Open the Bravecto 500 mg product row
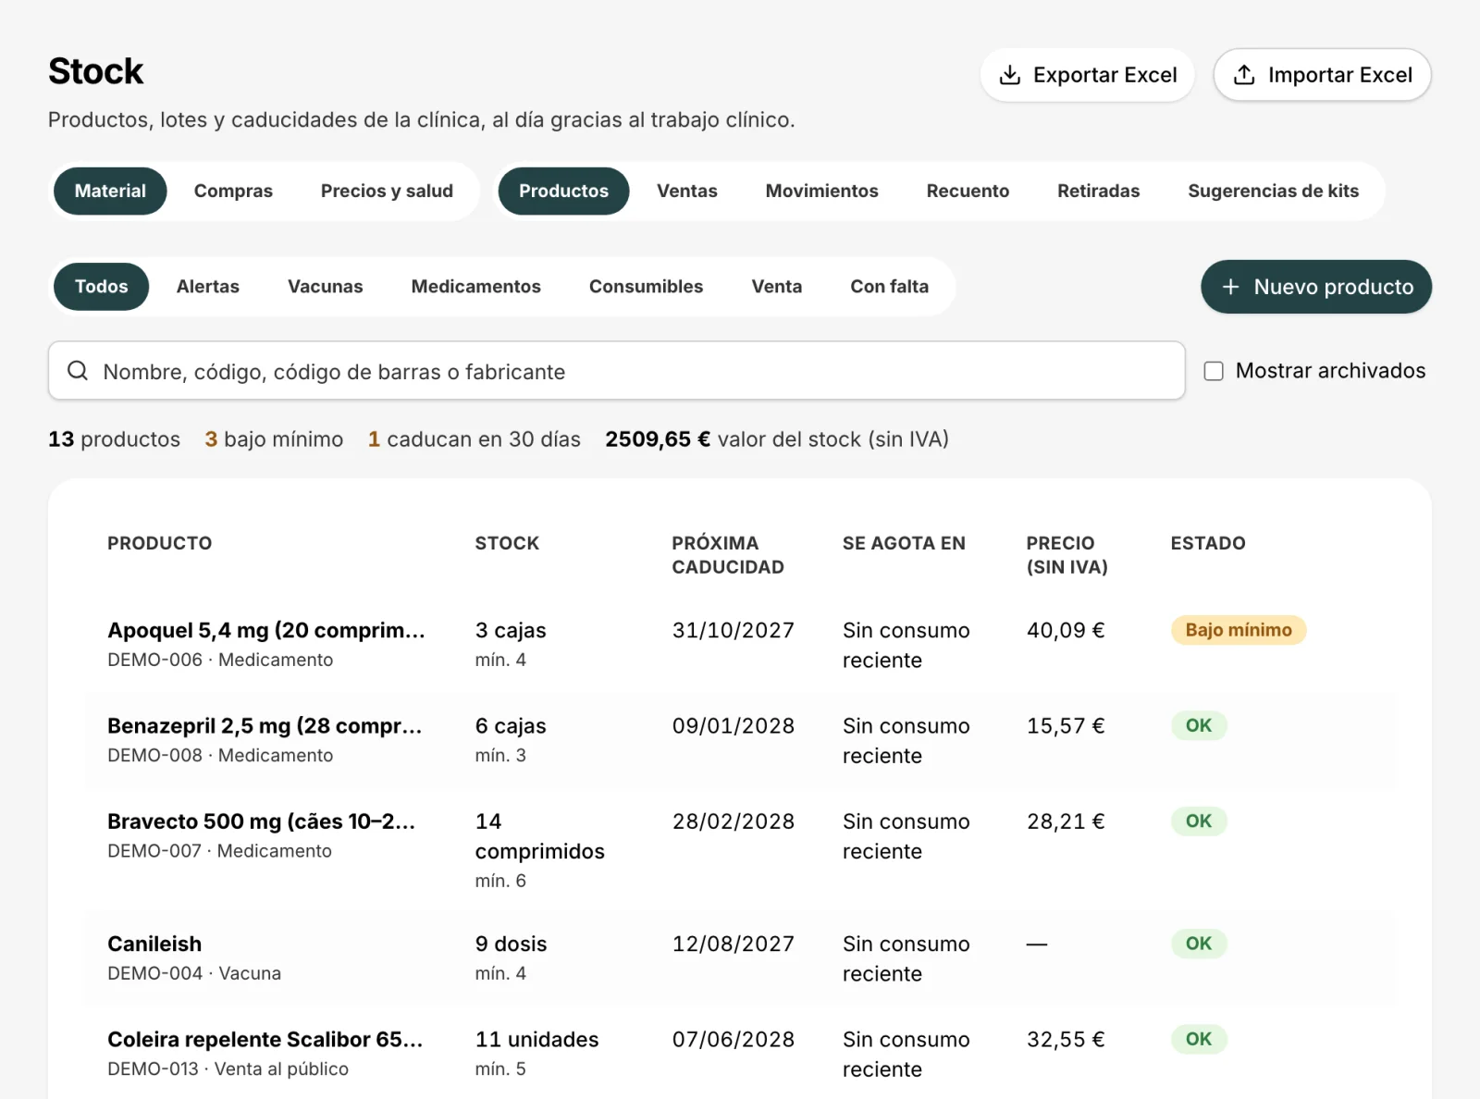Screen dimensions: 1480x1099 [740, 849]
